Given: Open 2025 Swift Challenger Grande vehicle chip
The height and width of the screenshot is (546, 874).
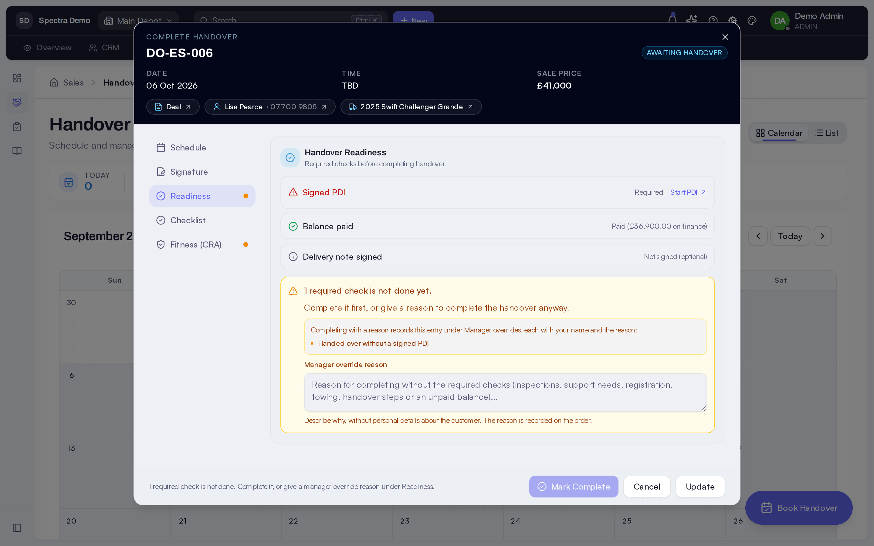Looking at the screenshot, I should pyautogui.click(x=411, y=106).
